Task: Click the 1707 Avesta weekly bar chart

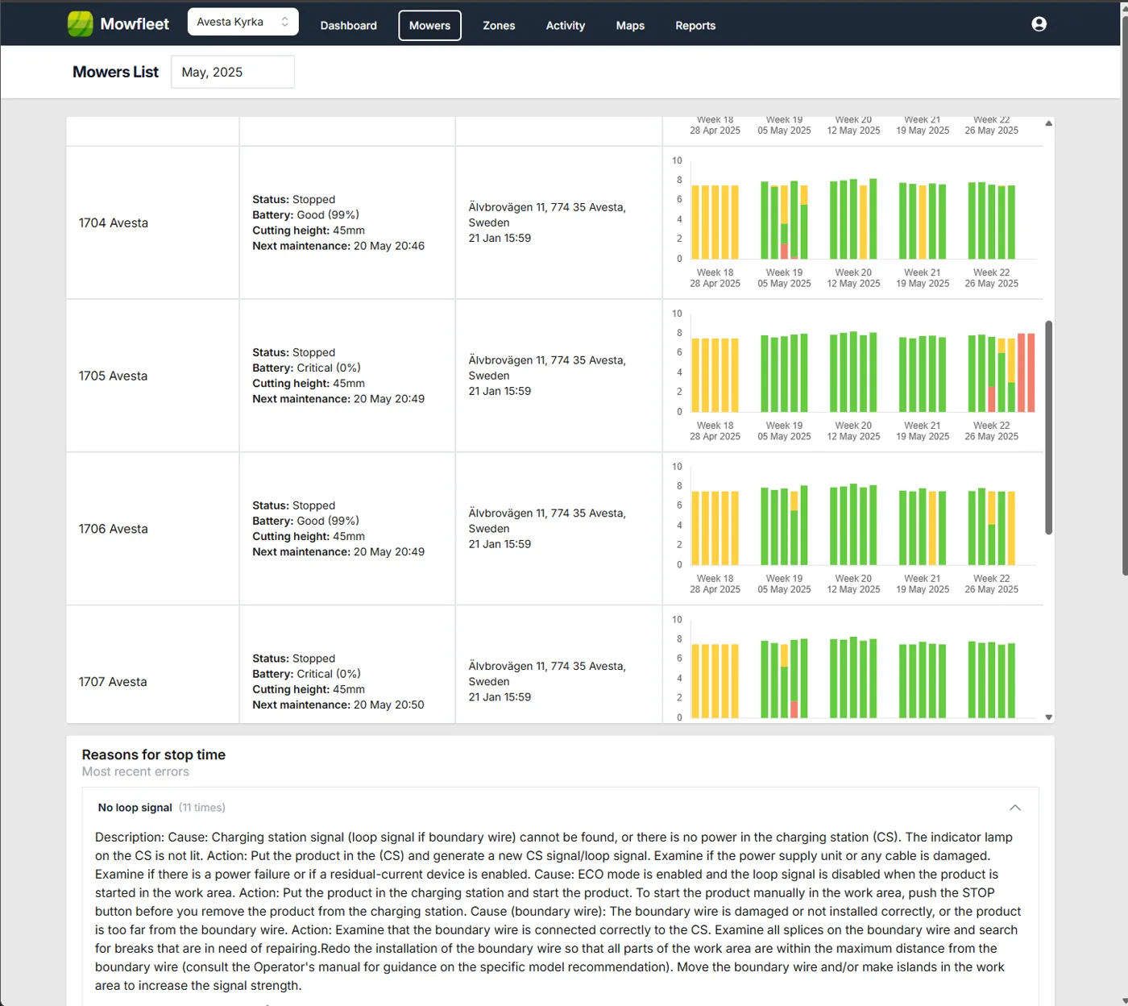Action: click(853, 669)
